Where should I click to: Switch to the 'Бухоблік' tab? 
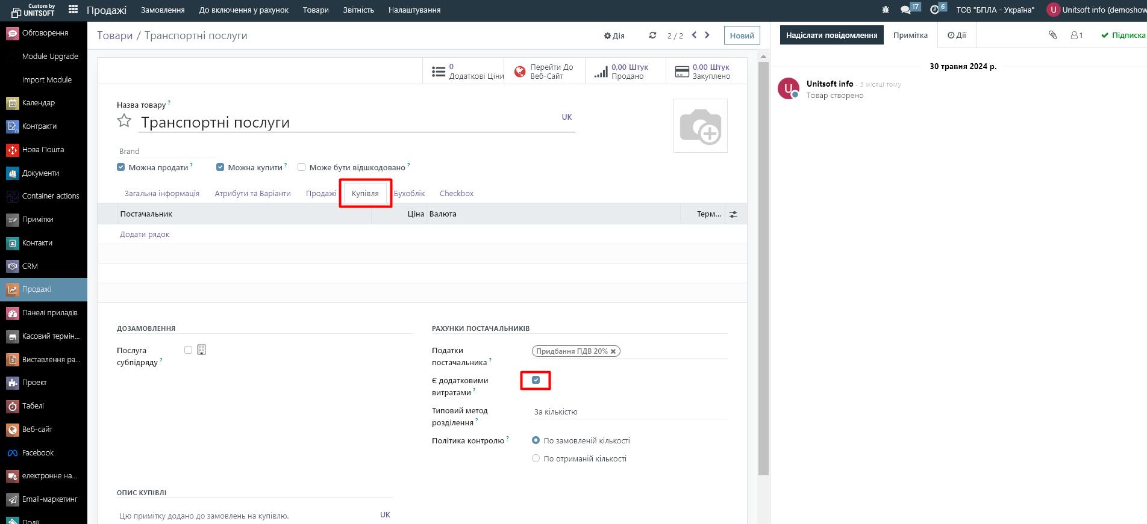[409, 194]
